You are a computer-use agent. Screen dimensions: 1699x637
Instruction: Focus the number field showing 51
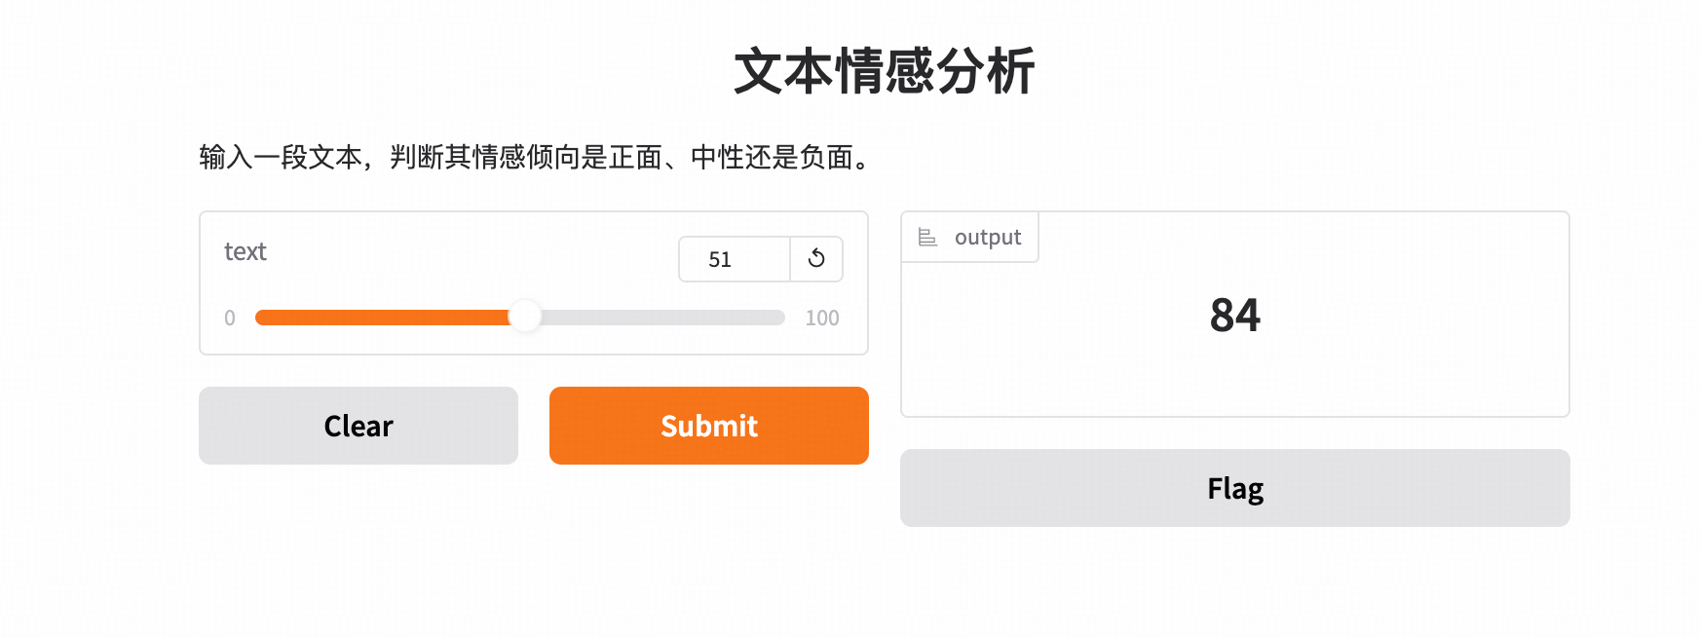pos(734,259)
